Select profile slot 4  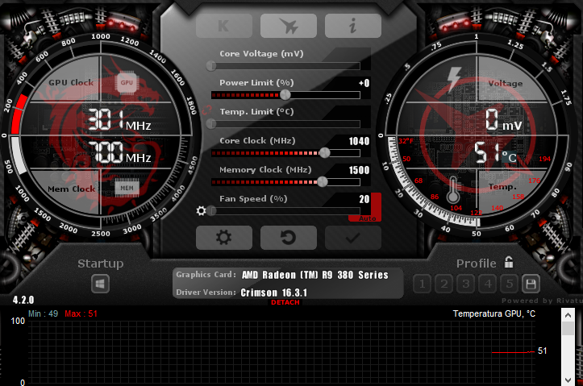click(487, 284)
